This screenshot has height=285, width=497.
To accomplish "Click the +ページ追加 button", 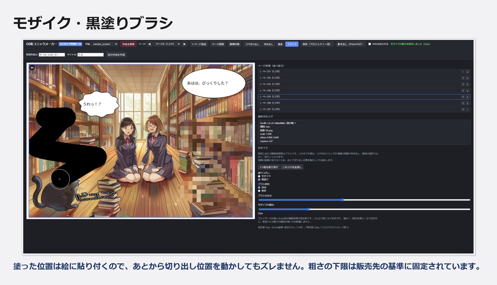I will (199, 44).
